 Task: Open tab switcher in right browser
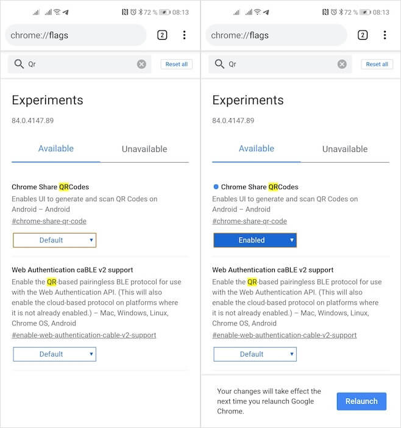pos(363,35)
